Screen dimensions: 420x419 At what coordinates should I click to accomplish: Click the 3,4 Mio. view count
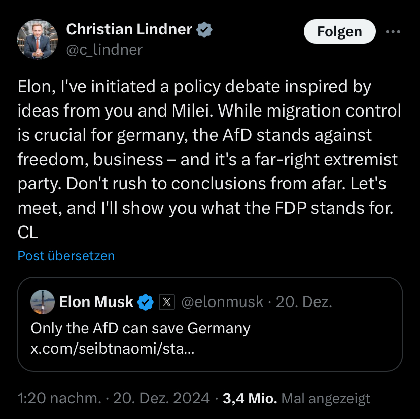(x=250, y=398)
